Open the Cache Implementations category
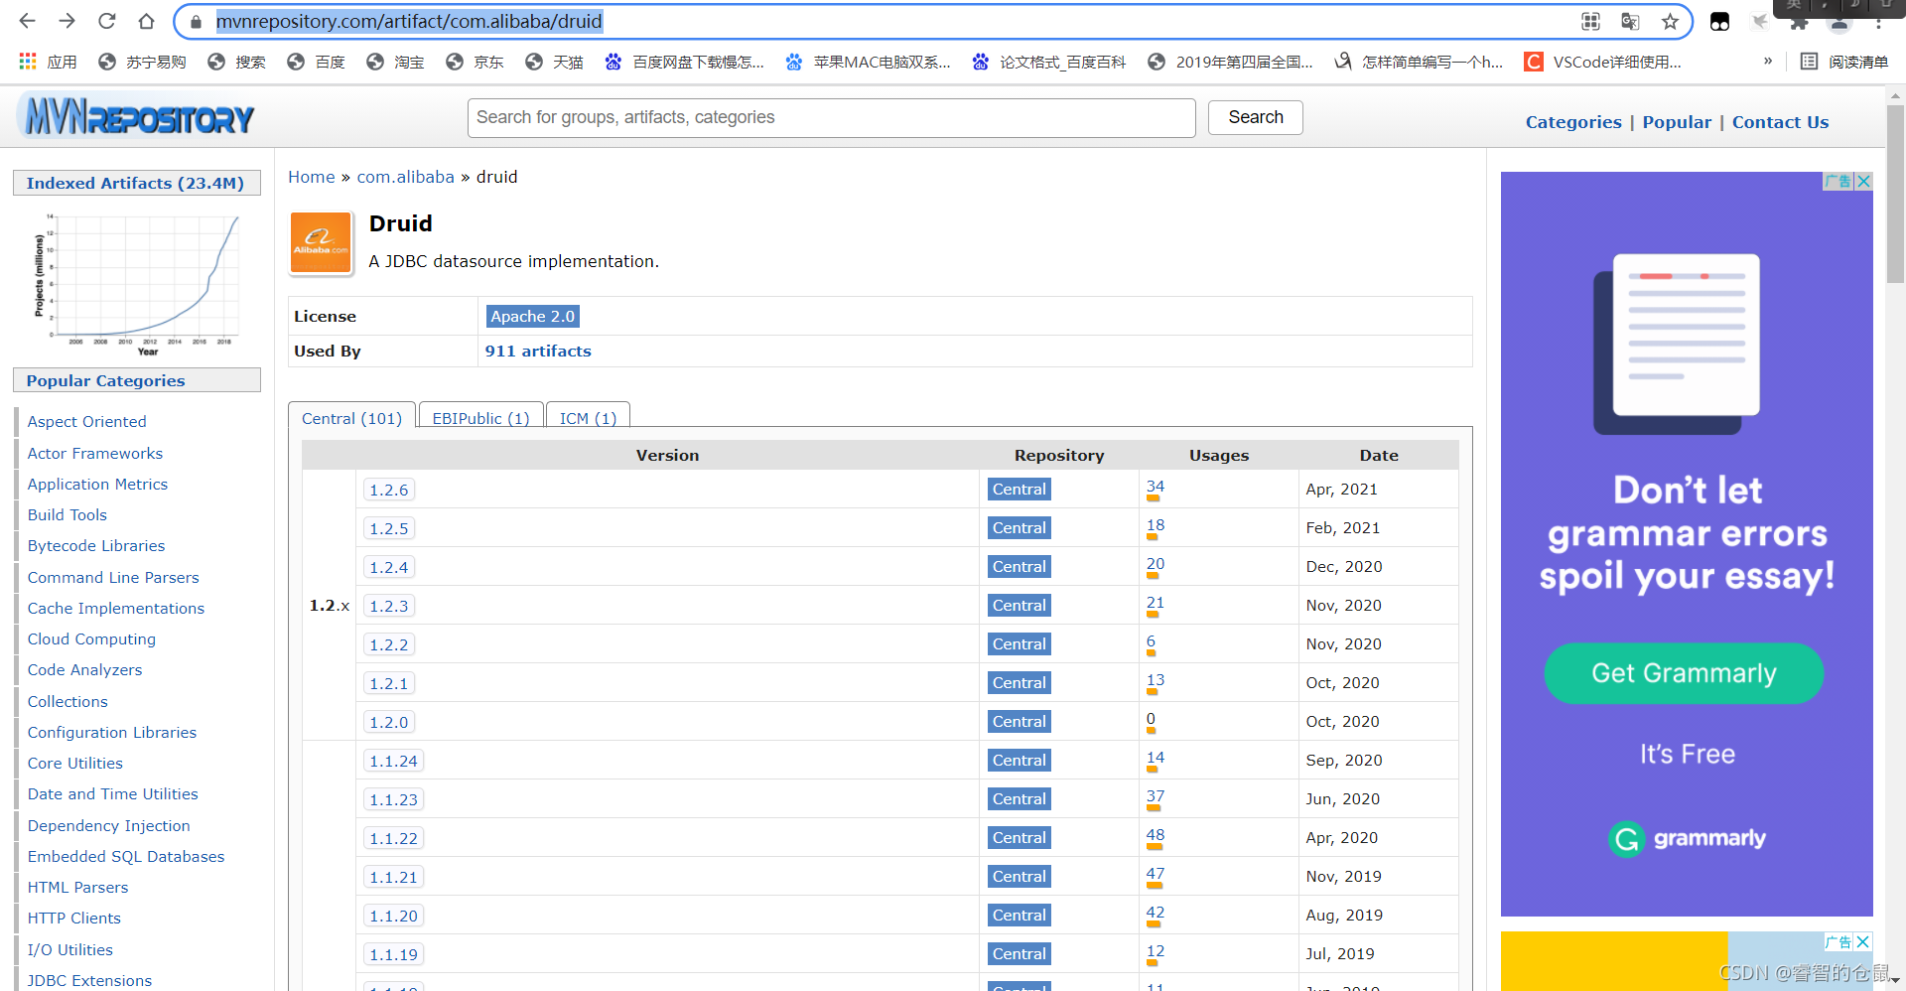 [x=115, y=608]
